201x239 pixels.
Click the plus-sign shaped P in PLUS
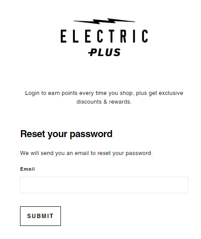92,52
